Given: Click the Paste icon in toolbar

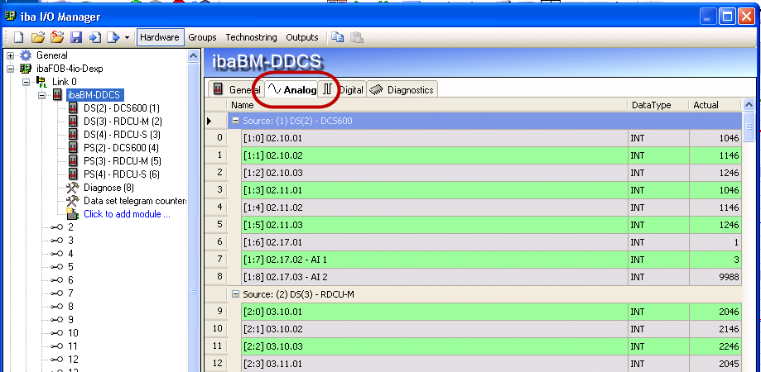Looking at the screenshot, I should click(357, 37).
